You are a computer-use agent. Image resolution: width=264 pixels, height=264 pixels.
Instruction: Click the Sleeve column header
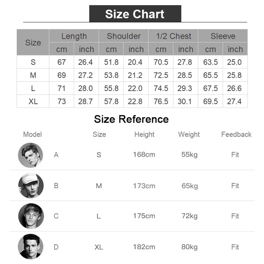tap(223, 36)
